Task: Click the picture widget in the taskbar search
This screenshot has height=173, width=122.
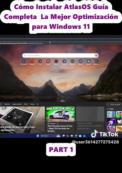Action: click(58, 136)
